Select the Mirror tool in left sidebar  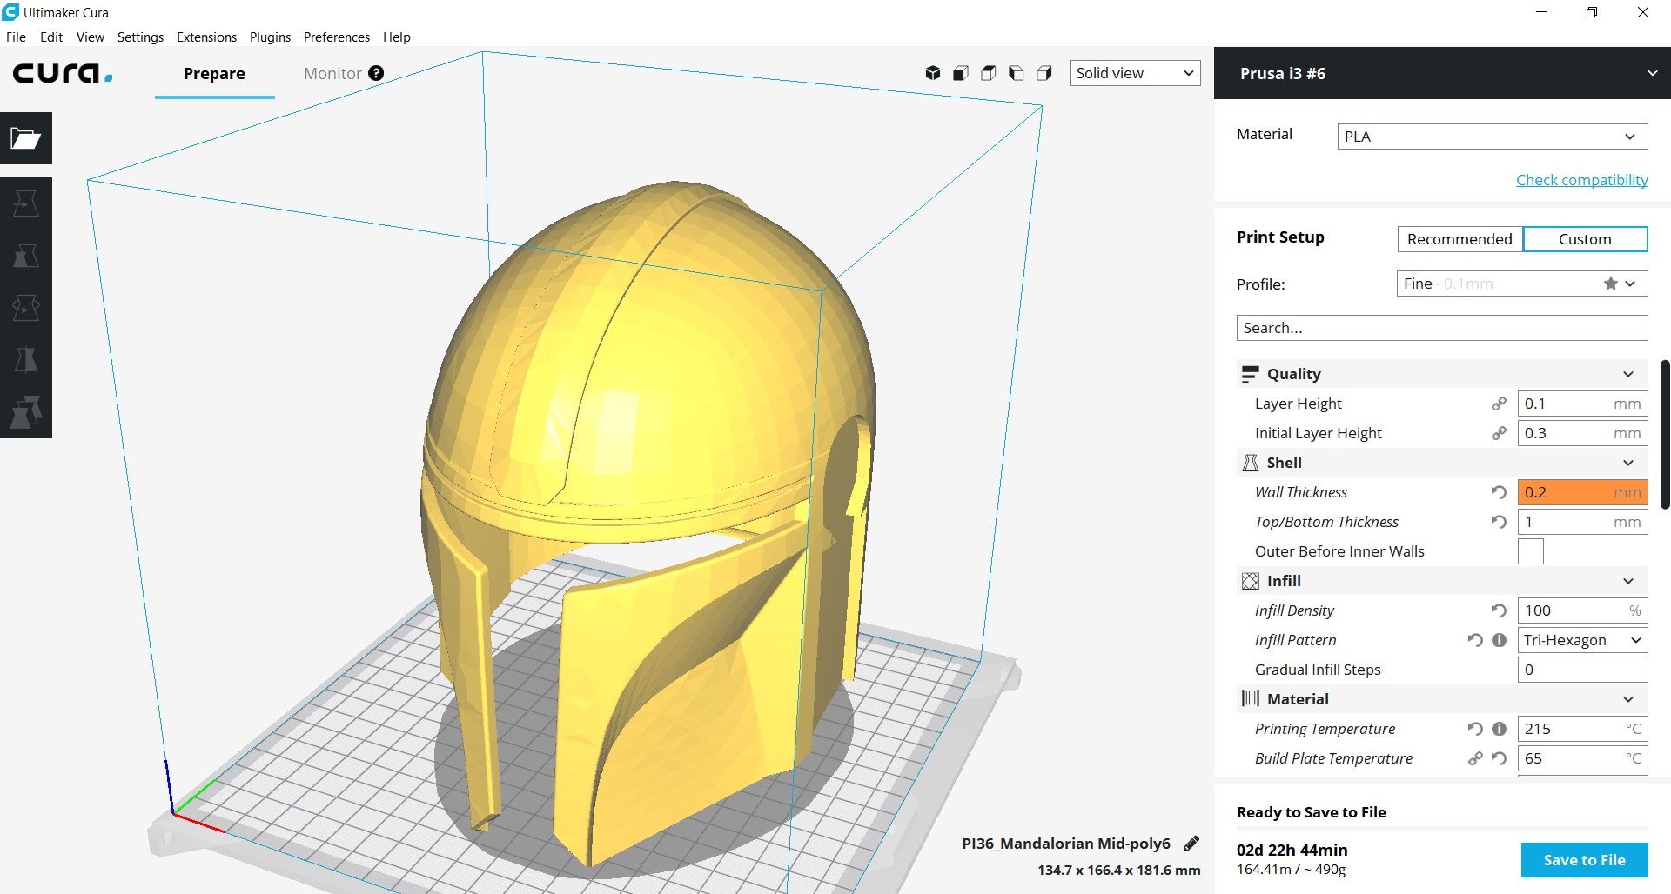pyautogui.click(x=26, y=360)
